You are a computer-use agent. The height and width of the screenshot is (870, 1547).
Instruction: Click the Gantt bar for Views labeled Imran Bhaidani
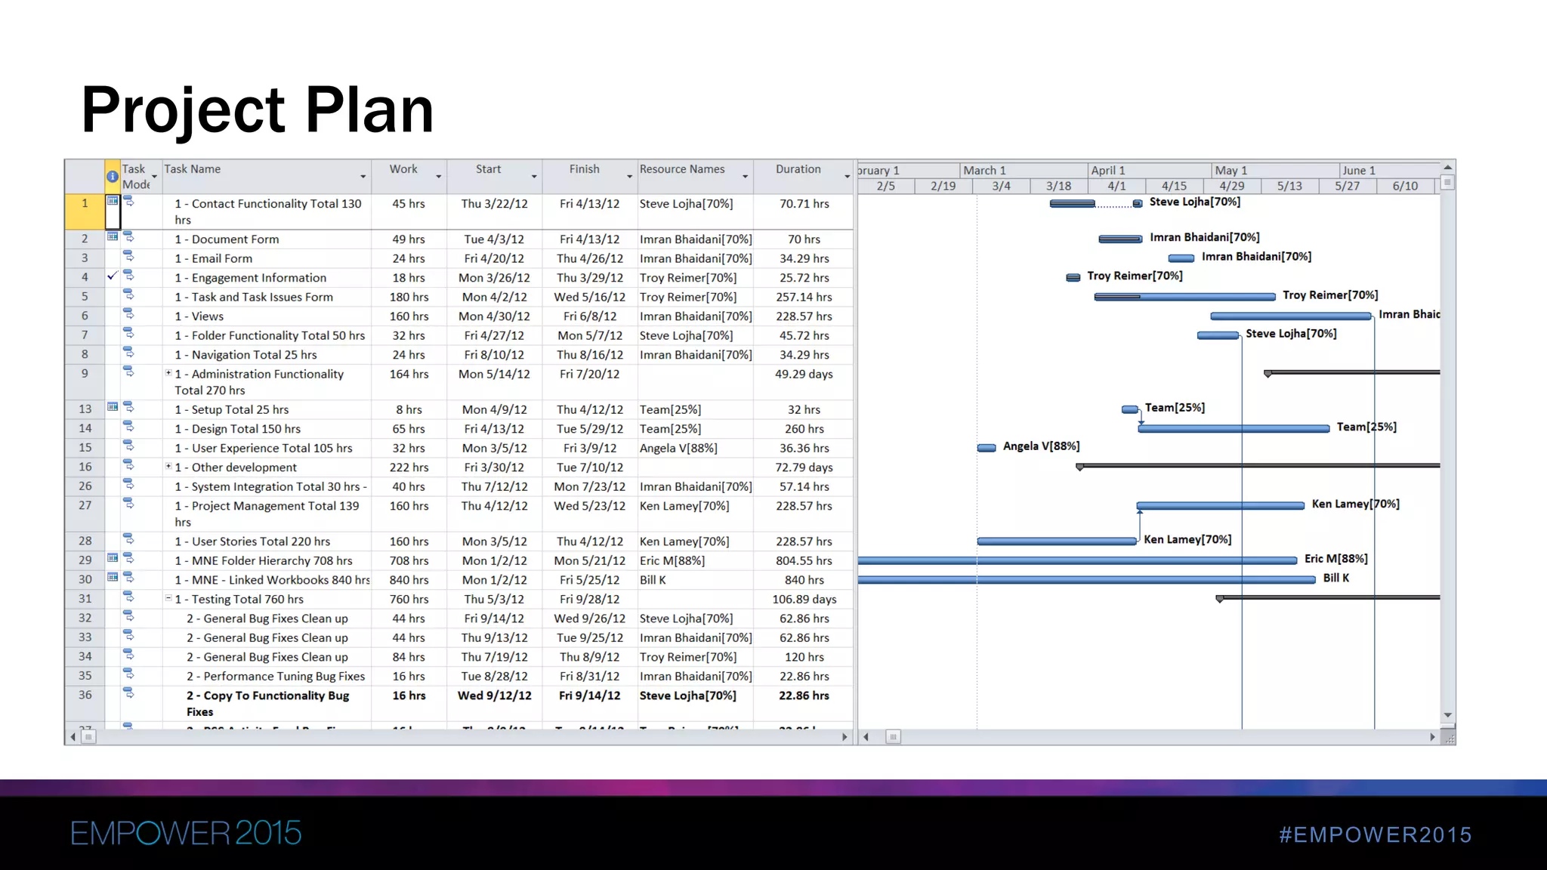1290,316
